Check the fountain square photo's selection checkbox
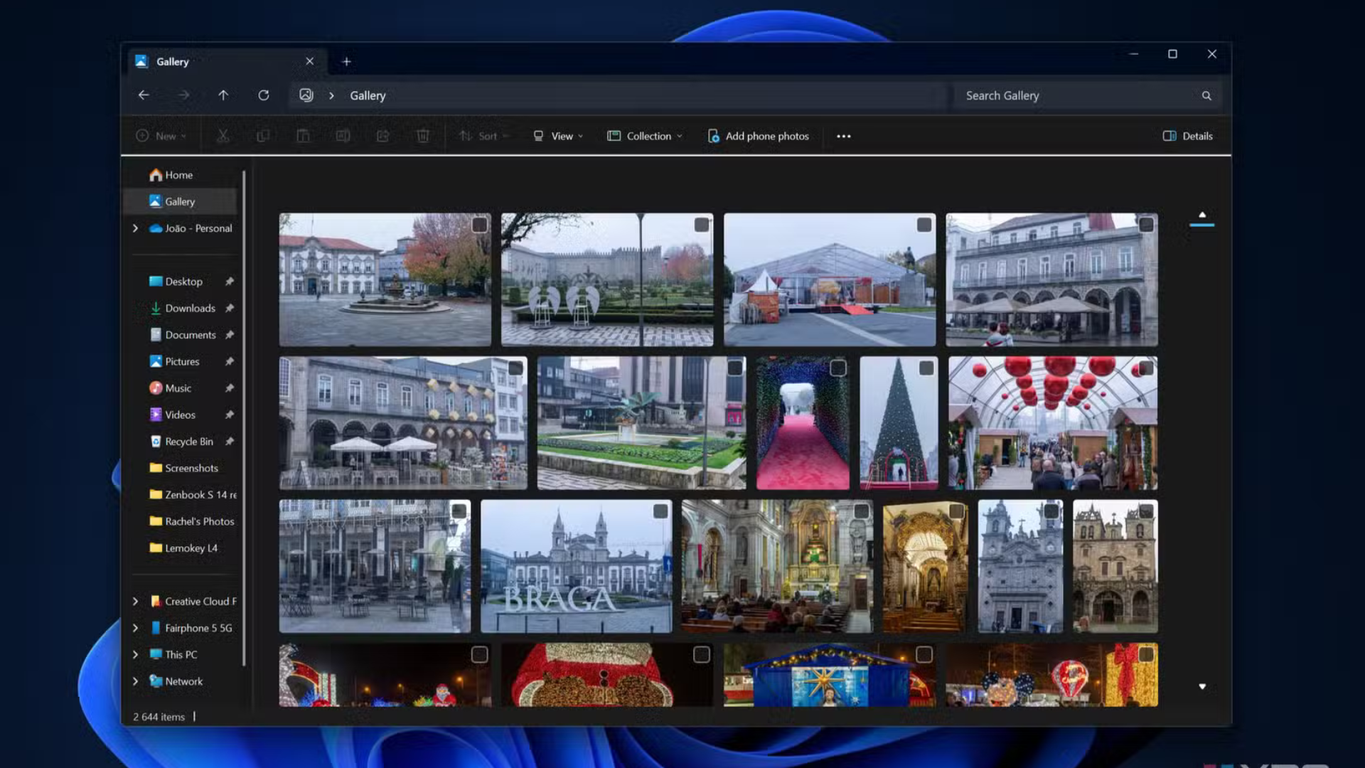The image size is (1365, 768). tap(478, 225)
